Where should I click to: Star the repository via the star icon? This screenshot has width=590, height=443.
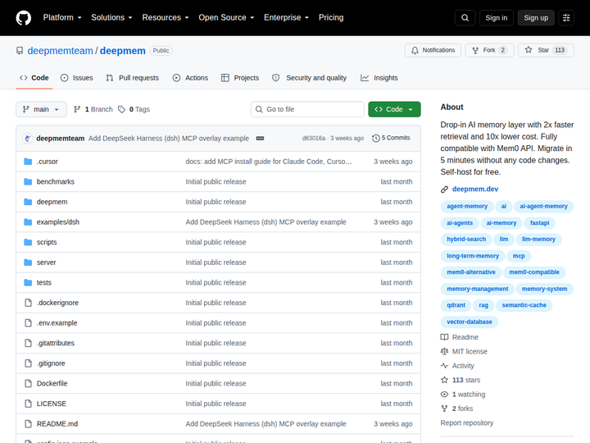pos(529,50)
